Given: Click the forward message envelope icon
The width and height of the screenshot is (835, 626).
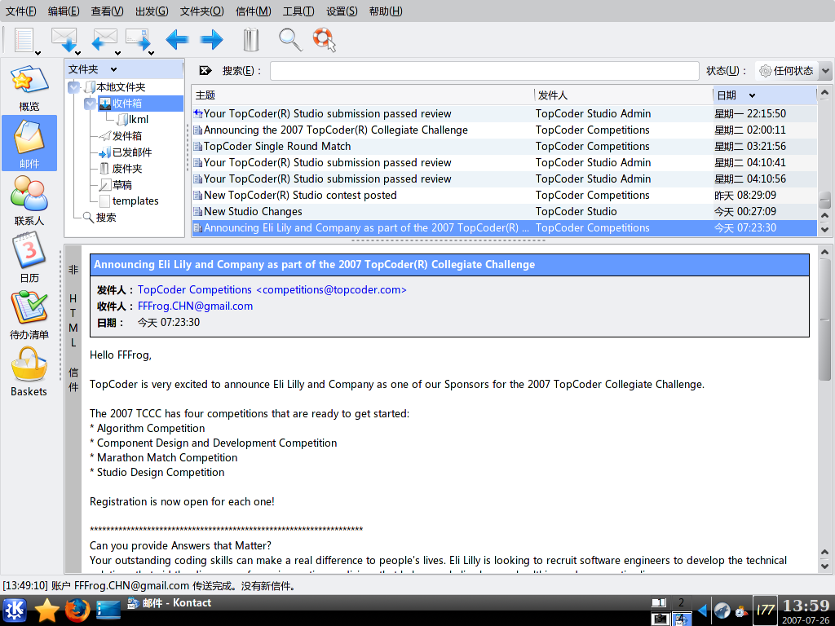Looking at the screenshot, I should point(138,39).
